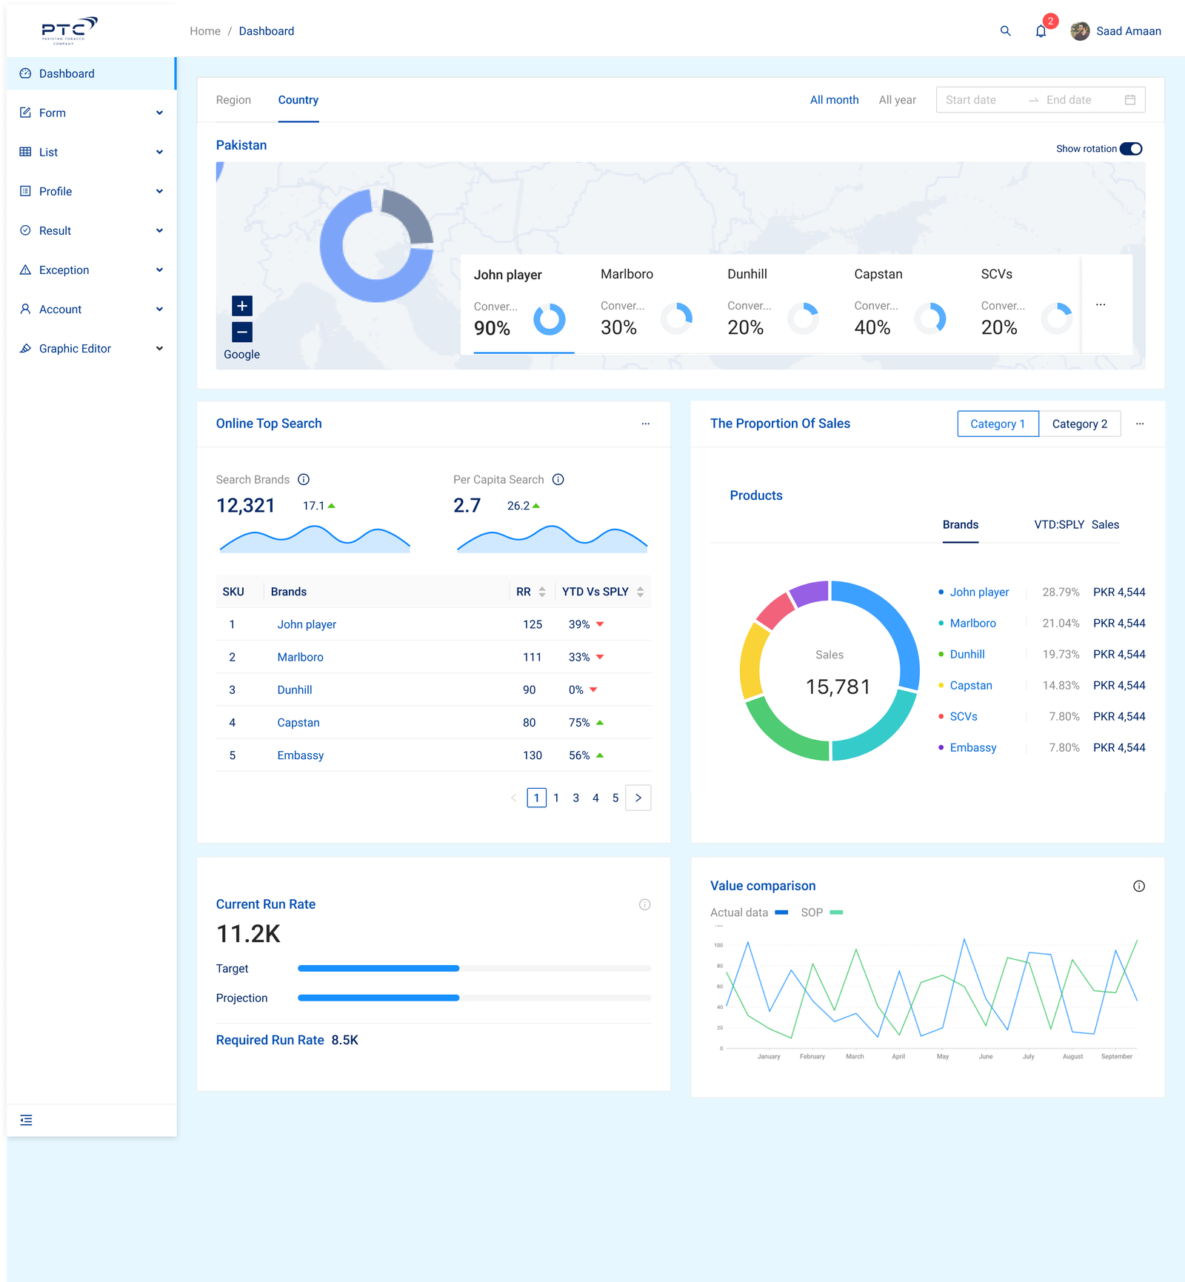Viewport: 1185px width, 1282px height.
Task: Expand the Form sidebar menu
Action: click(x=92, y=113)
